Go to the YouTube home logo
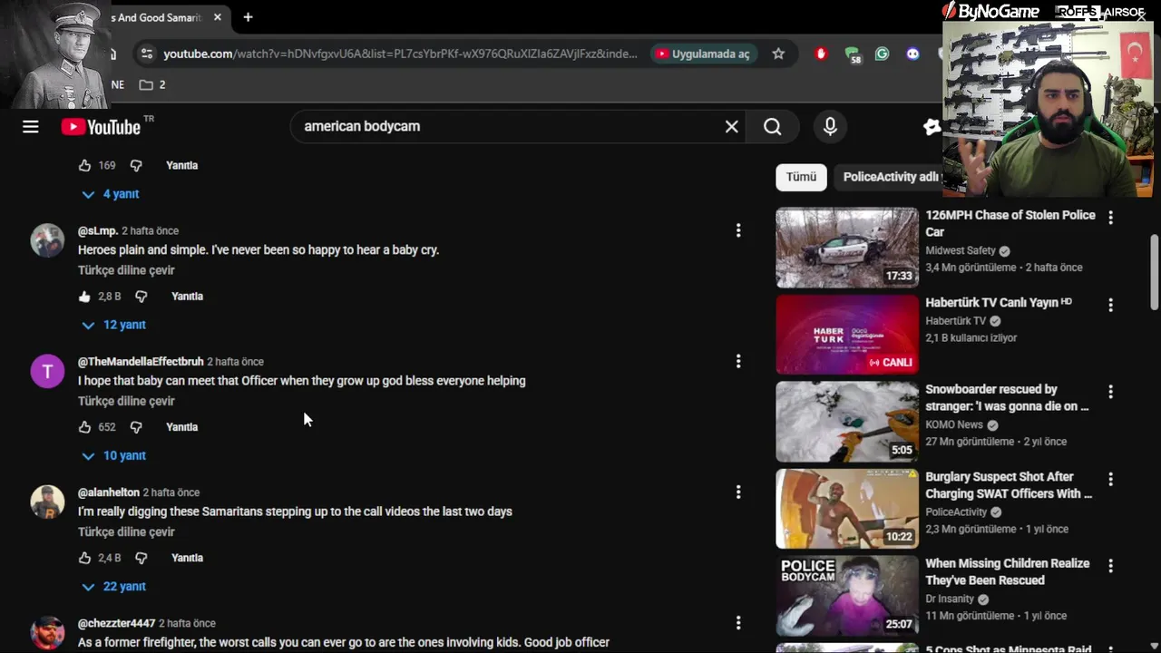The image size is (1161, 653). tap(101, 127)
